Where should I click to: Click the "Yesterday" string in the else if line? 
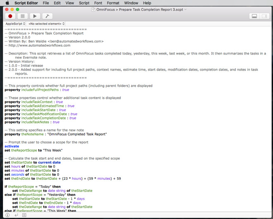57,195
